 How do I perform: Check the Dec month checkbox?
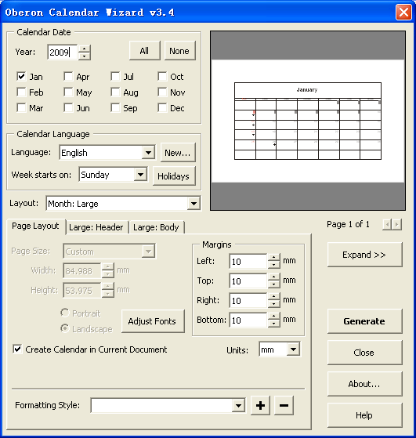click(162, 107)
